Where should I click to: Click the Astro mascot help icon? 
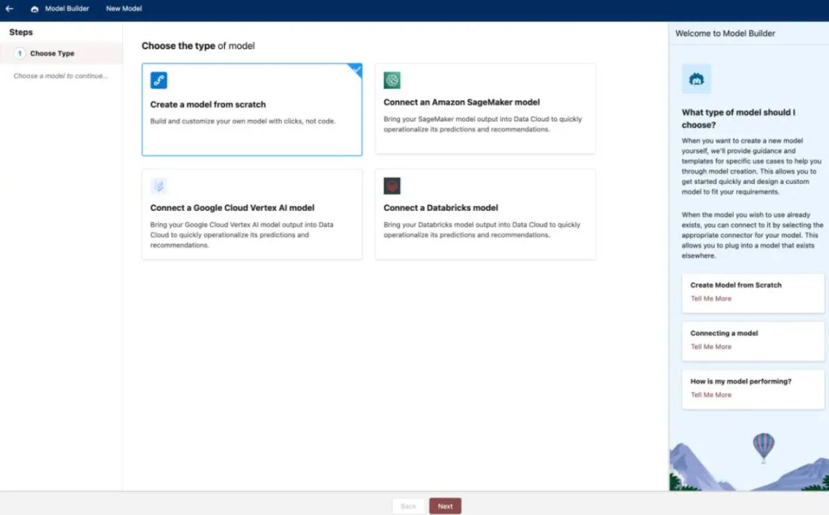click(x=696, y=79)
